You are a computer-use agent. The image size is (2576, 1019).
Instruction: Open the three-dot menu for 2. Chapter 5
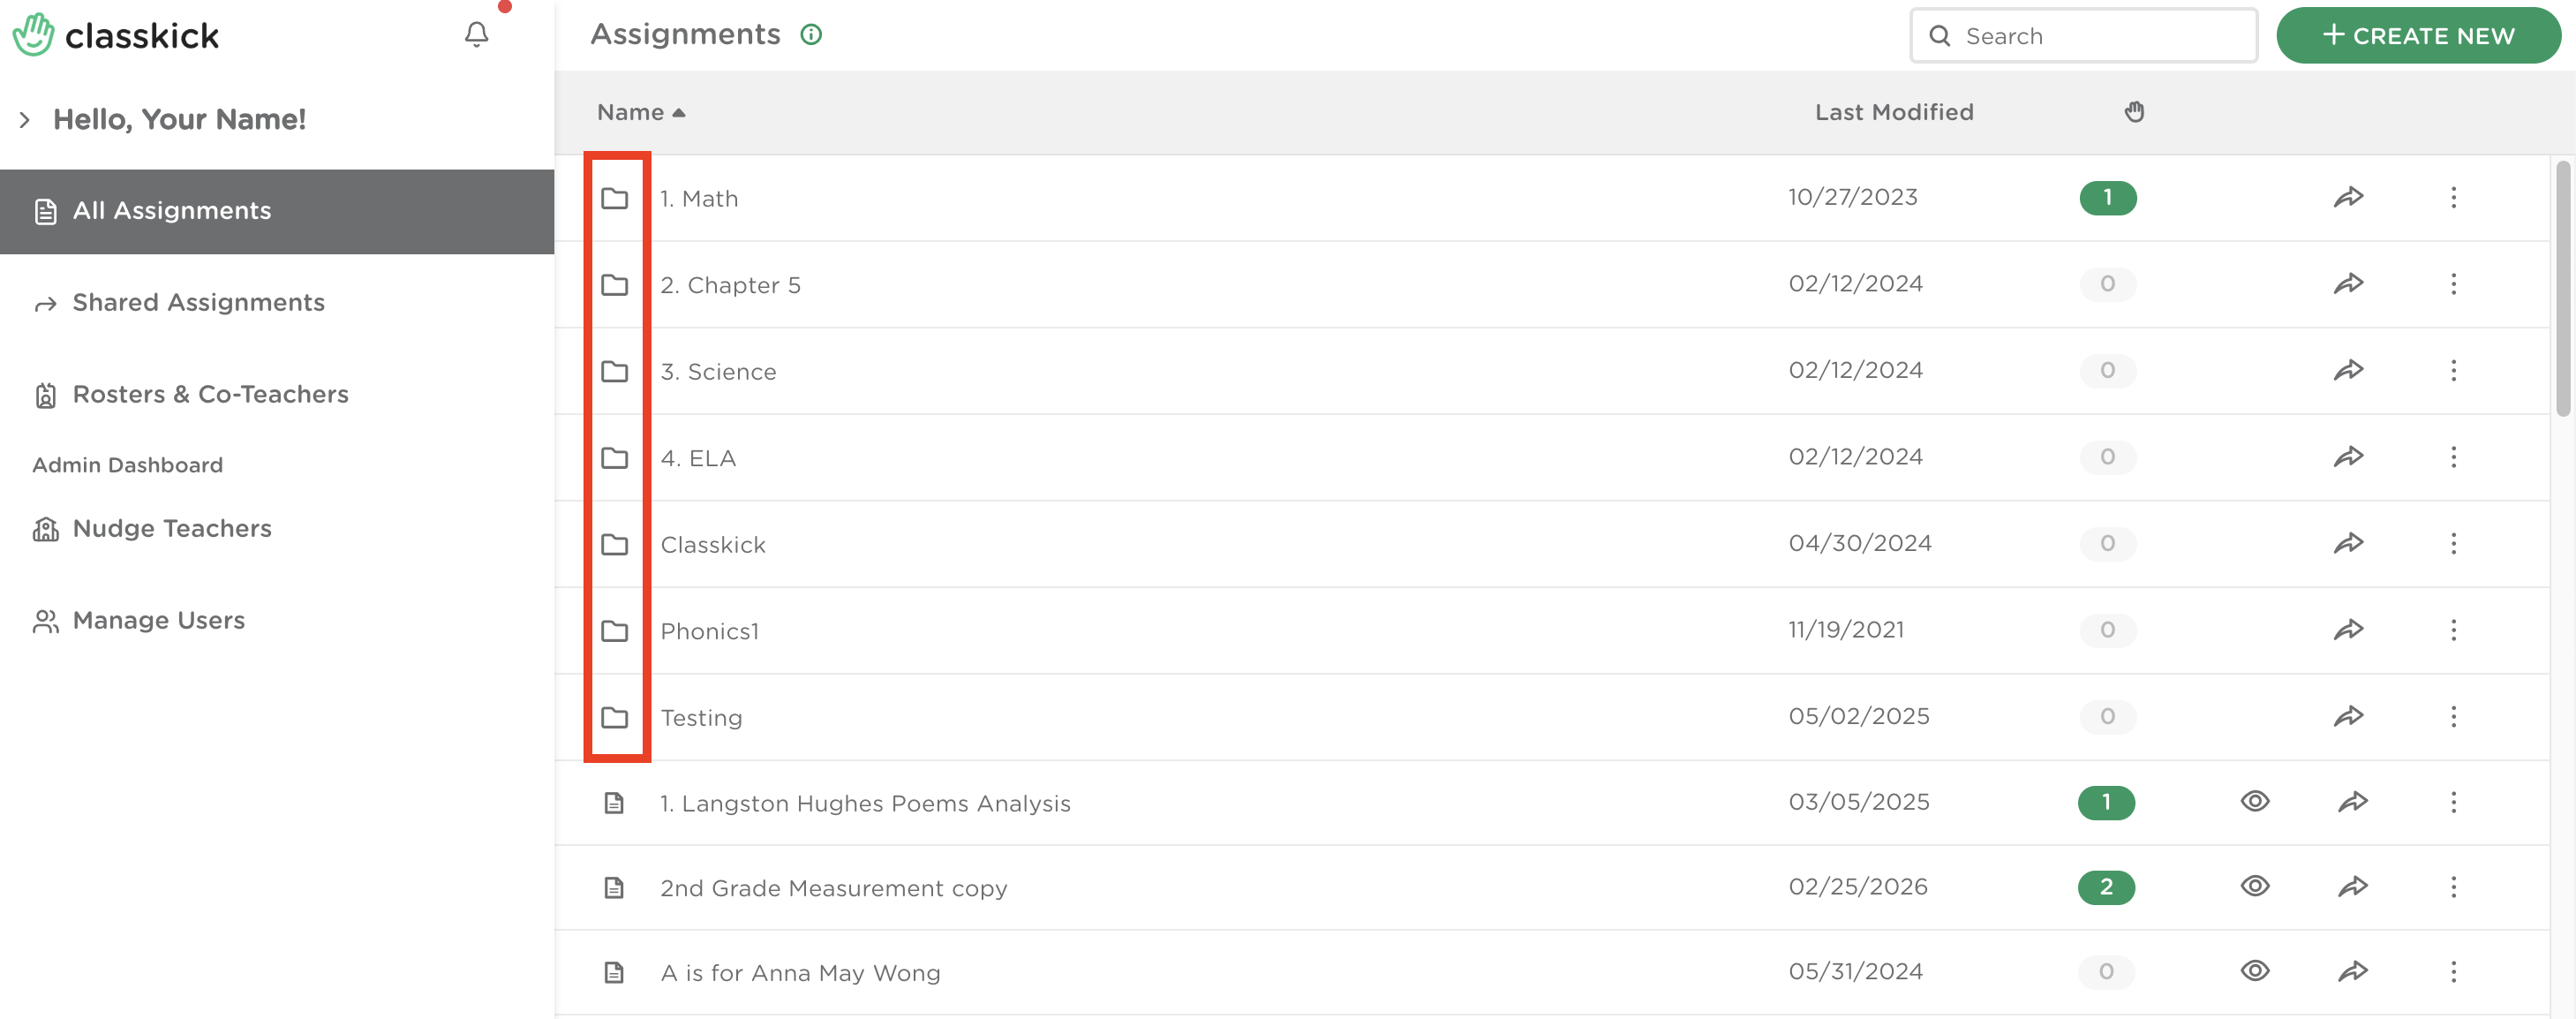(2453, 284)
